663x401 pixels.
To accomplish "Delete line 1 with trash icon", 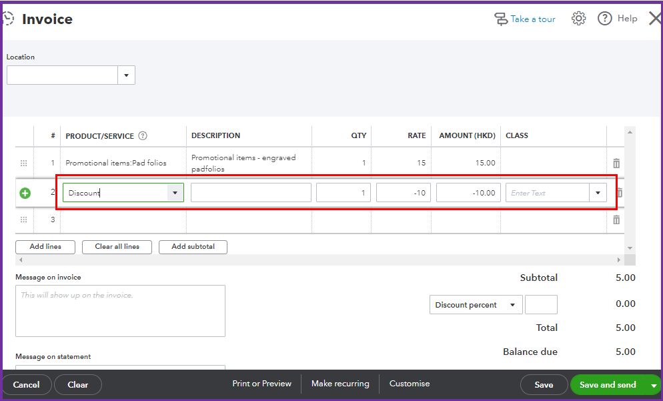I will coord(616,163).
